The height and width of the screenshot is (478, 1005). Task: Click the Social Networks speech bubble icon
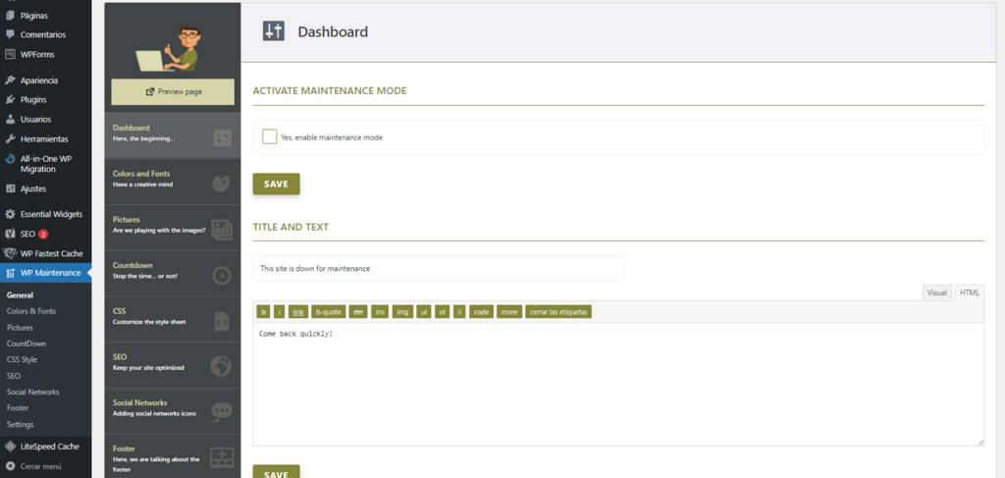pos(222,412)
